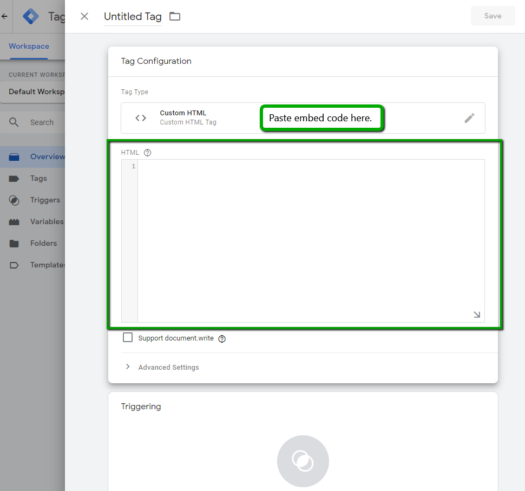Open the Default Workspace selector
Viewport: 525px width, 491px height.
pyautogui.click(x=35, y=91)
